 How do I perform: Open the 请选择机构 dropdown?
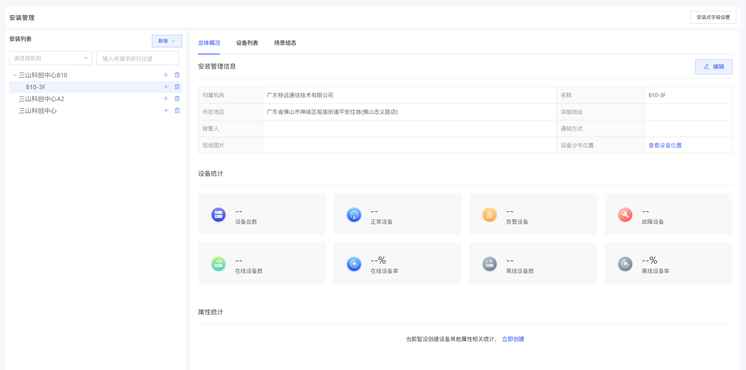(x=51, y=58)
